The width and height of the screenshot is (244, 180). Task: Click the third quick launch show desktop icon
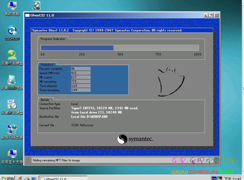coord(34,178)
